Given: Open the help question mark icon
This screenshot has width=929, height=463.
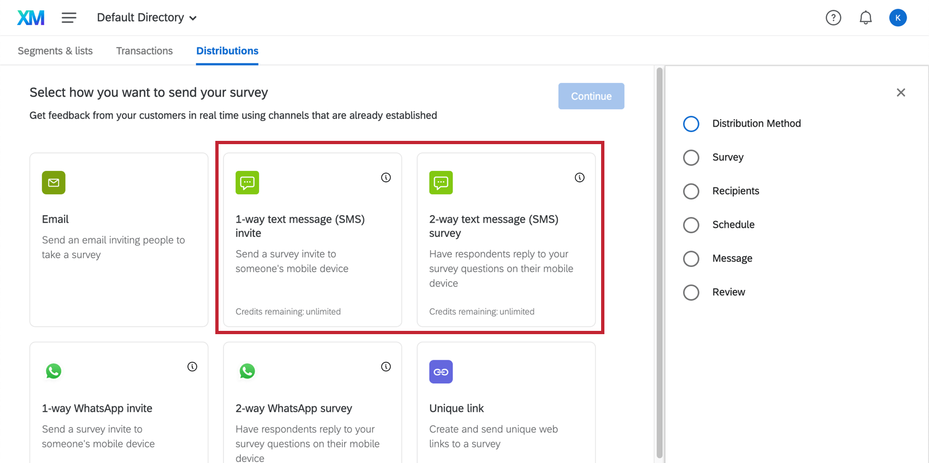Looking at the screenshot, I should pyautogui.click(x=833, y=18).
